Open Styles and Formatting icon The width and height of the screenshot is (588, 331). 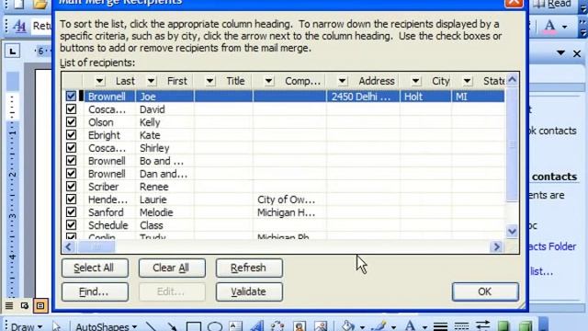19,26
